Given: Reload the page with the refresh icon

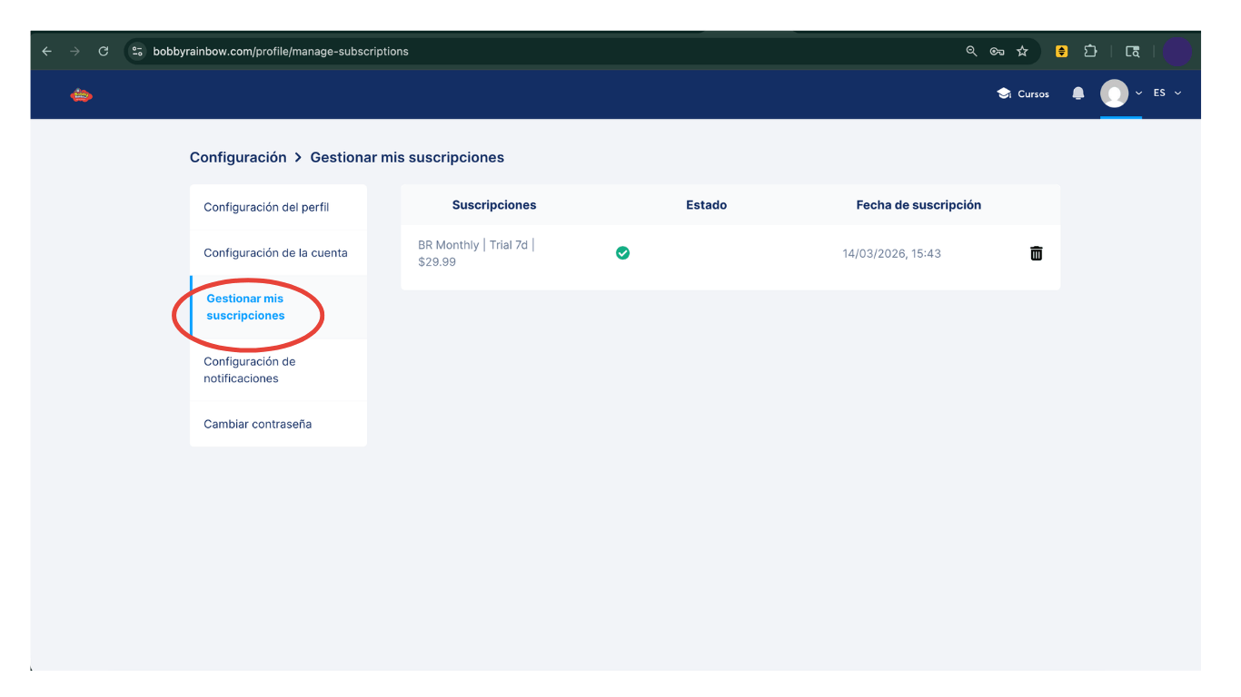Looking at the screenshot, I should coord(104,52).
